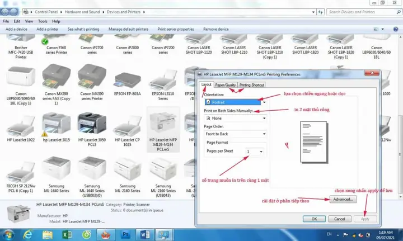Open Photoshop from the taskbar
The image size is (403, 241).
(125, 235)
